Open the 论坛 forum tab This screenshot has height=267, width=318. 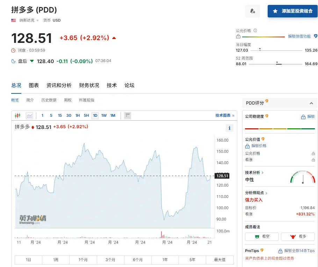tap(129, 85)
